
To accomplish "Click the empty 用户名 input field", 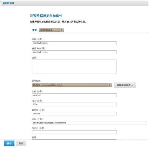I will (74, 132).
